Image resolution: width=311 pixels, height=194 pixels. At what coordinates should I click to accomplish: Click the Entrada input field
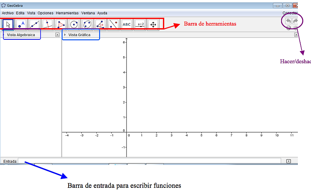click(149, 160)
